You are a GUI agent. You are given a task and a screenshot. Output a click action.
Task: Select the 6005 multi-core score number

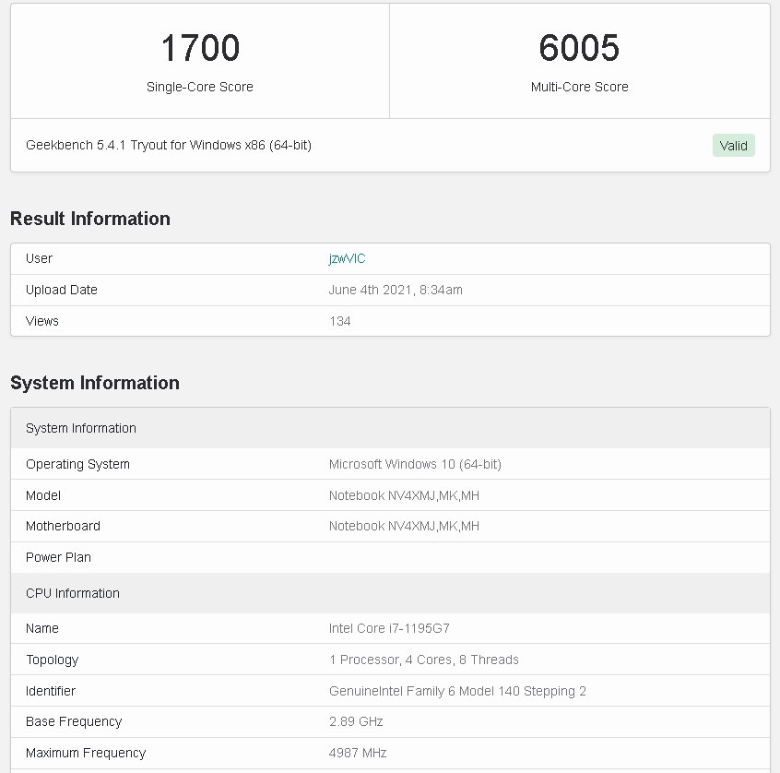click(579, 48)
